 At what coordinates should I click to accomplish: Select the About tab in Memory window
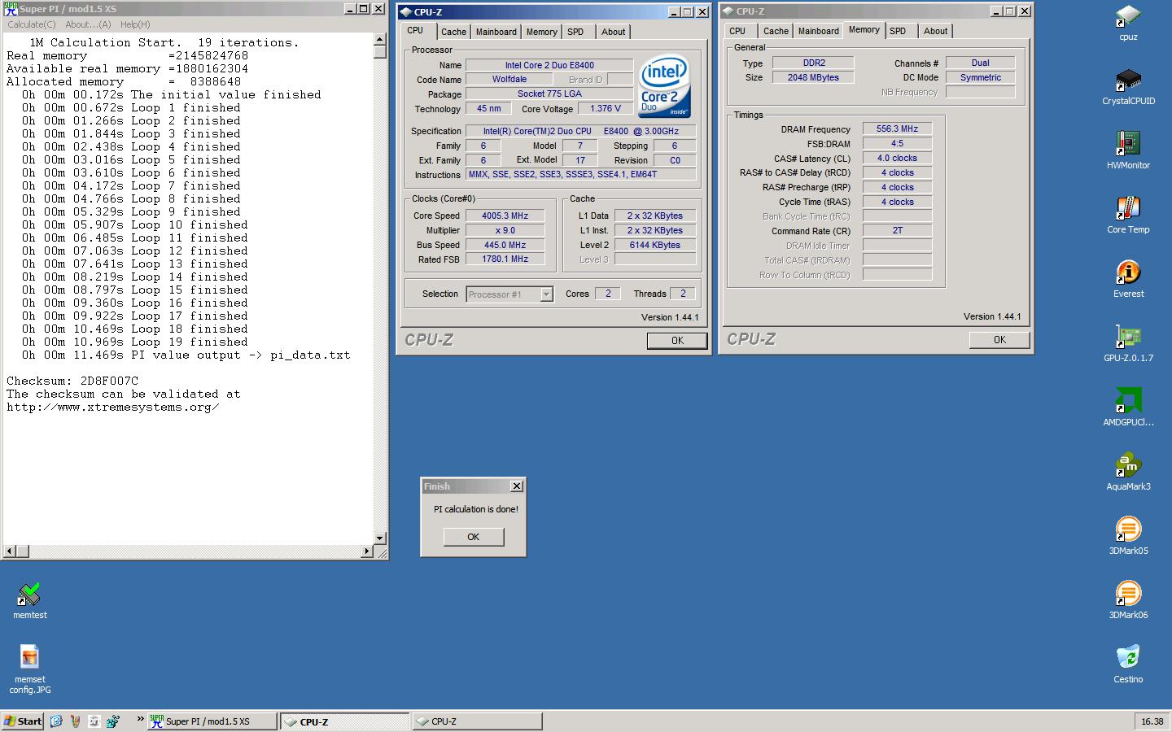click(x=936, y=31)
